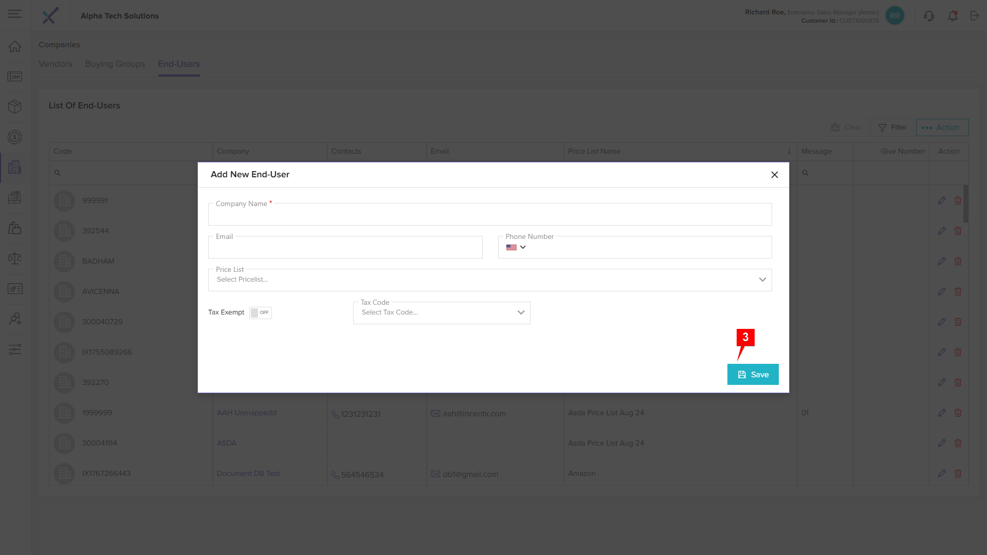The width and height of the screenshot is (987, 555).
Task: Open the sliders settings icon in the sidebar
Action: 15,349
